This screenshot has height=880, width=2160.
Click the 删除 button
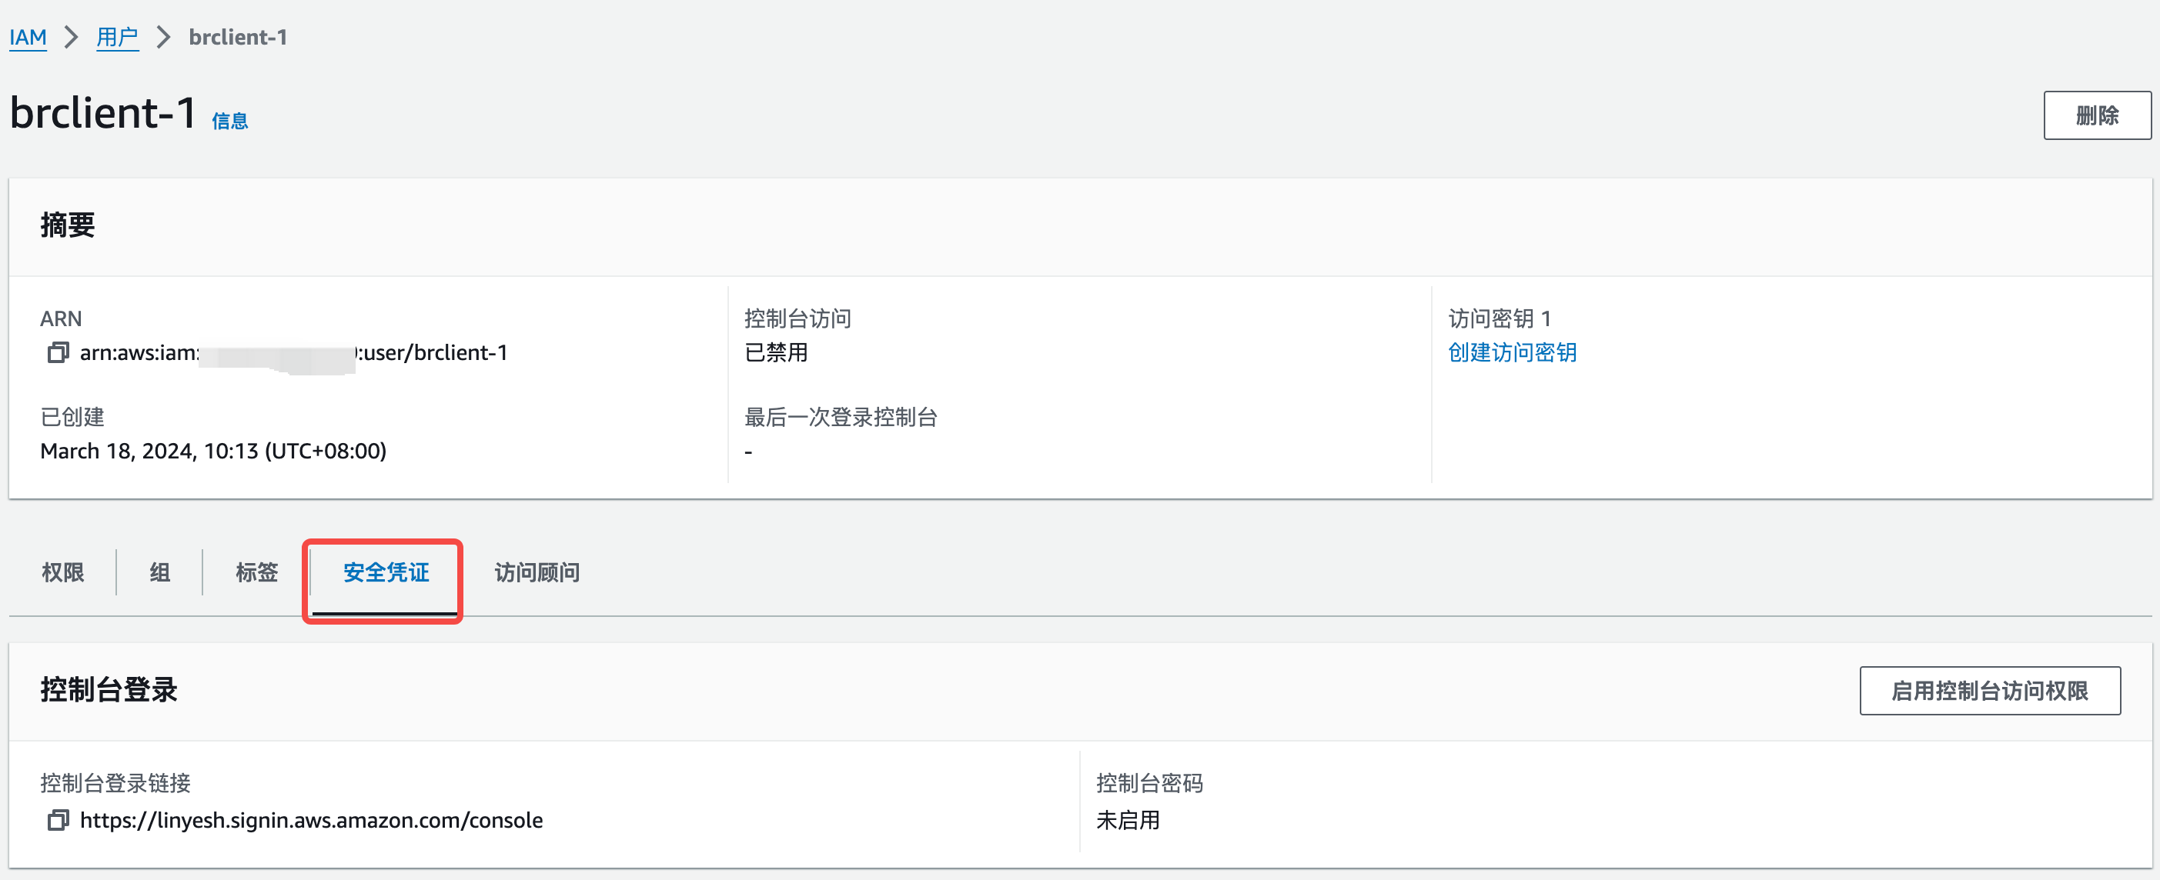2097,115
